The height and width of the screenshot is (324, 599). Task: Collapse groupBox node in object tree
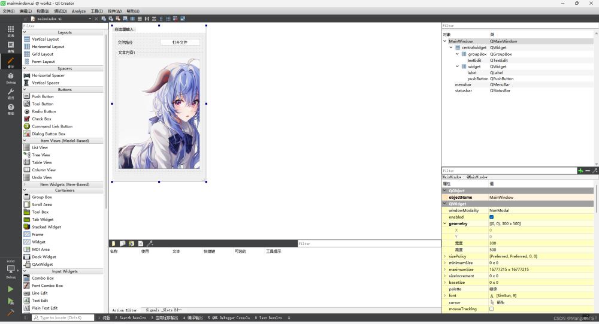tap(456, 54)
